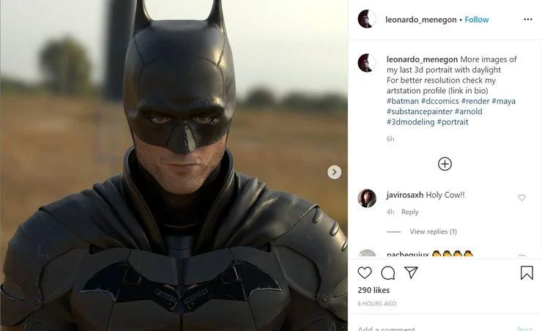Screen dimensions: 542x331
Task: Open the #arnold hashtag
Action: (469, 111)
